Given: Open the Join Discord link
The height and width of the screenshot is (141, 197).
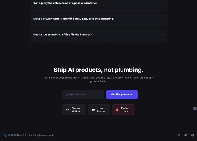Looking at the screenshot, I should click(99, 110).
